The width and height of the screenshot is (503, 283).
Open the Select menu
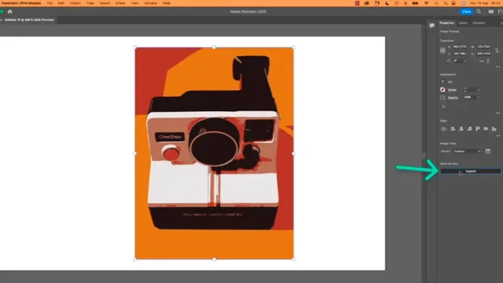(x=104, y=3)
